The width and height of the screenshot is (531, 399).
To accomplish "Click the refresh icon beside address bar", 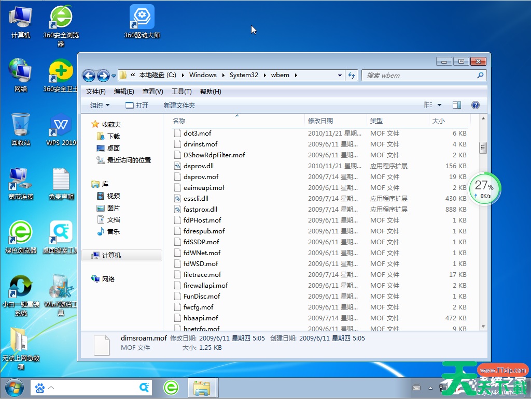I will pos(352,75).
